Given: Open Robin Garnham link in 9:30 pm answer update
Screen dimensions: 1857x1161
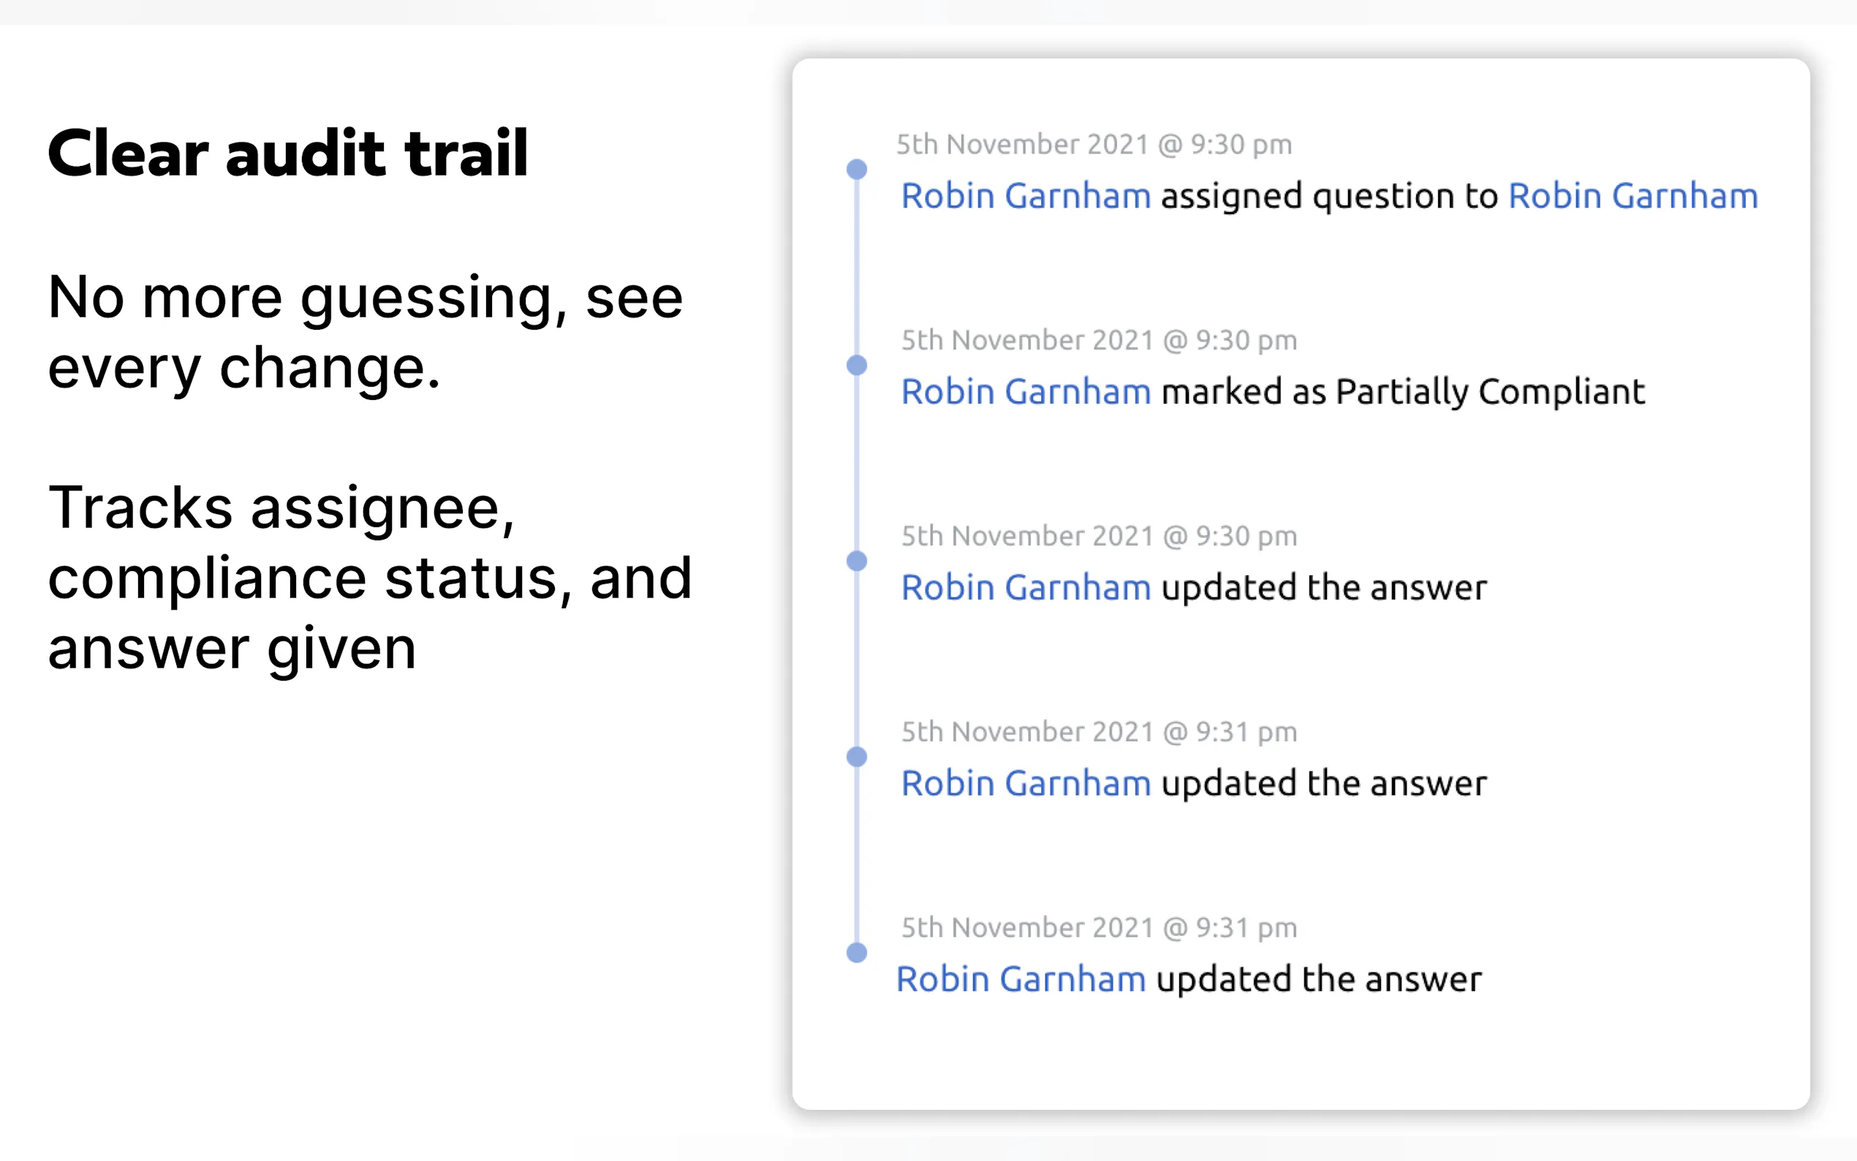Looking at the screenshot, I should 1026,587.
